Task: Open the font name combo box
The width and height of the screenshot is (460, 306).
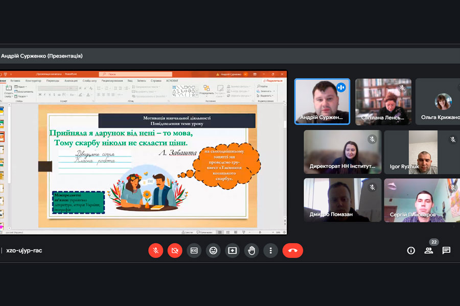Action: tap(53, 88)
